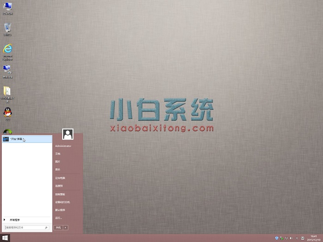Open 控制面板 (Control Panel) from Start menu

pyautogui.click(x=60, y=194)
